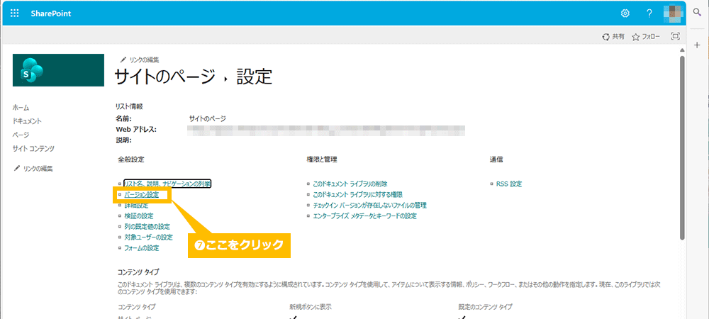
Task: Click the 共有 share button
Action: pos(613,37)
